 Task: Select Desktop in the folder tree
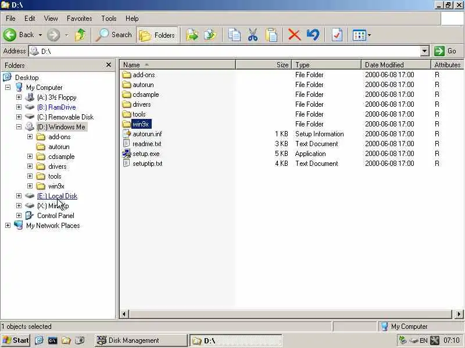coord(27,78)
